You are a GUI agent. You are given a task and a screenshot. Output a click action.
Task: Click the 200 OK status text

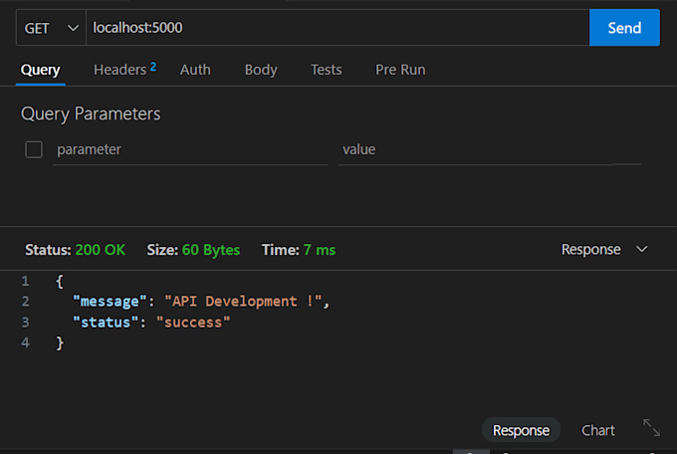pos(101,250)
